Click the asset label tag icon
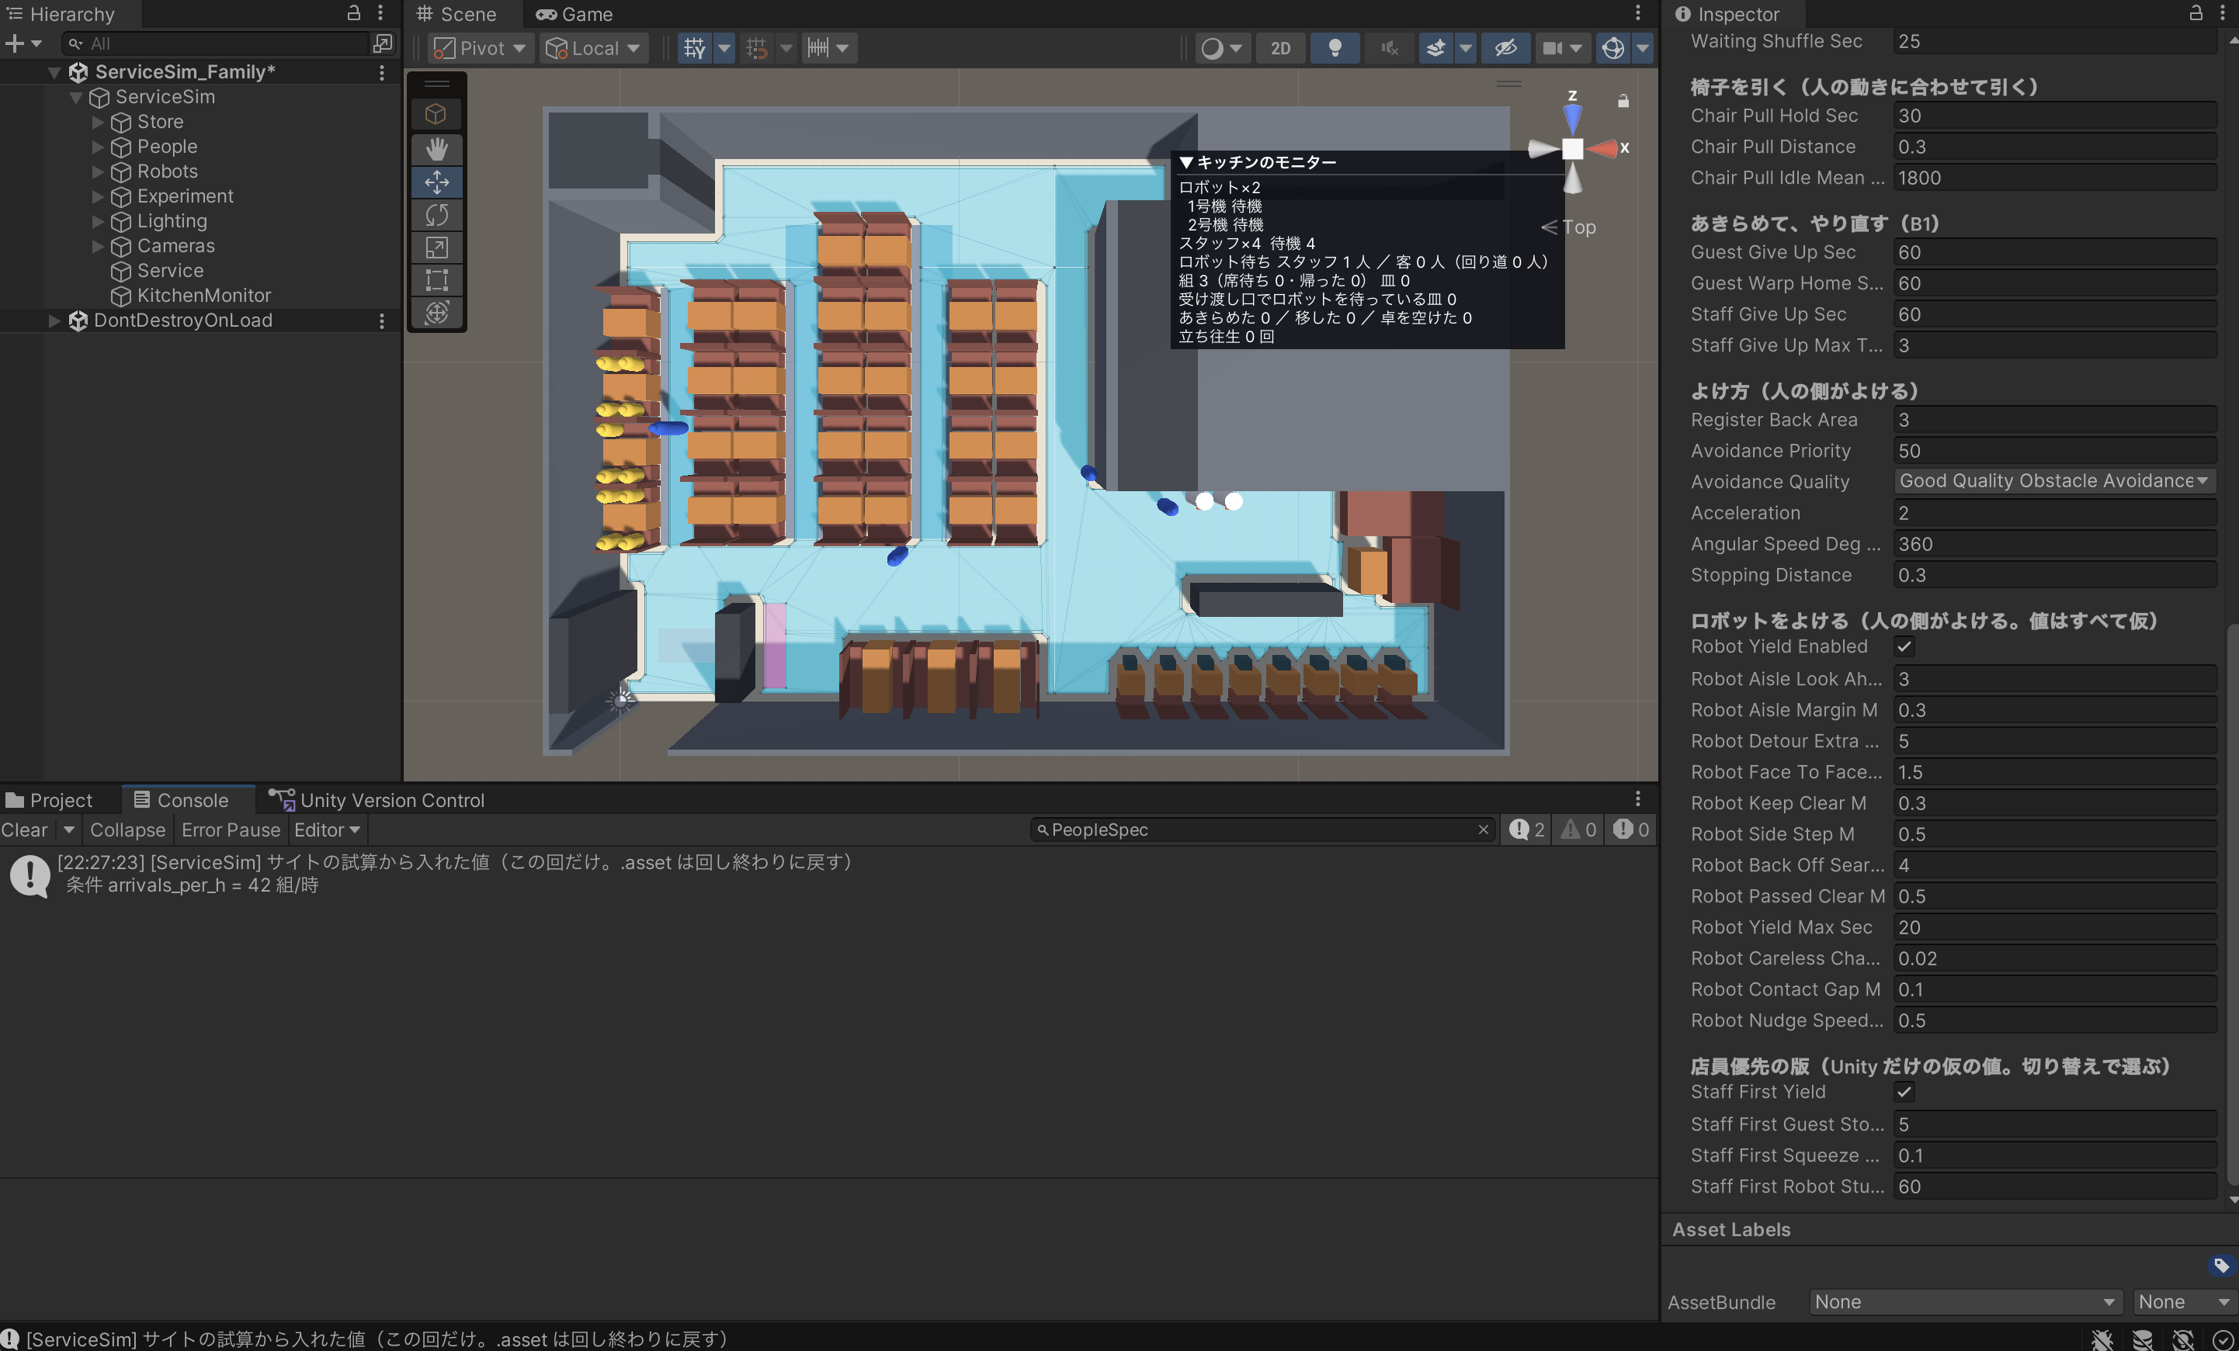The image size is (2239, 1351). click(2221, 1266)
